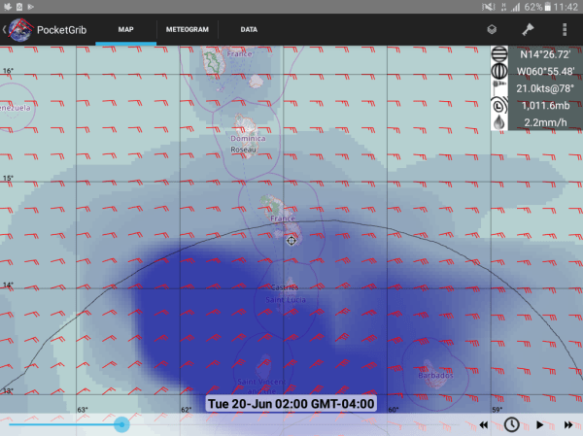Step back to previous forecast time
The height and width of the screenshot is (436, 583).
point(483,425)
